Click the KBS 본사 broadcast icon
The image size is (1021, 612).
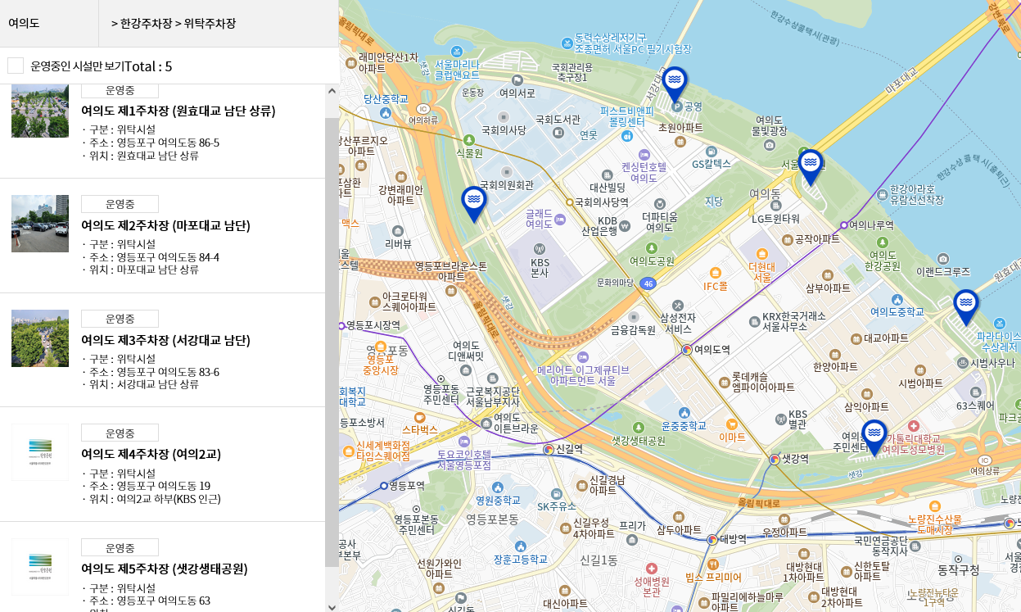tap(539, 248)
